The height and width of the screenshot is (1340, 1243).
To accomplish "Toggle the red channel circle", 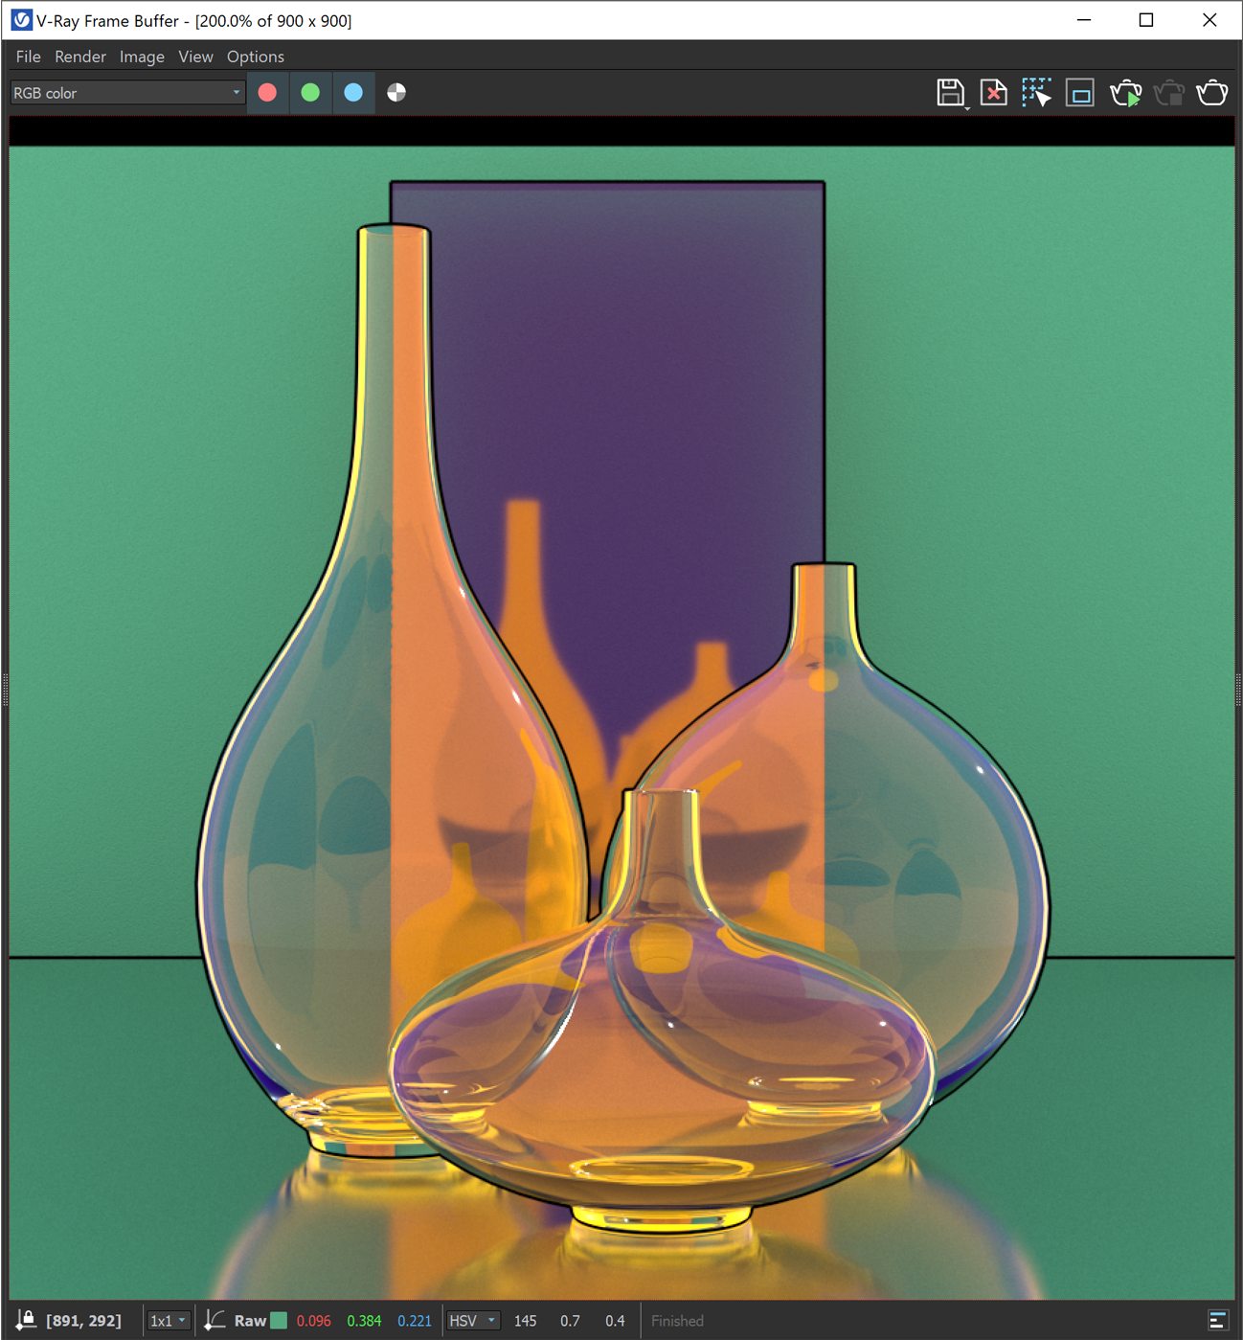I will (x=268, y=93).
